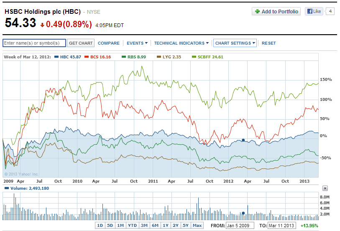This screenshot has width=340, height=231.
Task: Select the 2Y time range
Action: pyautogui.click(x=176, y=226)
